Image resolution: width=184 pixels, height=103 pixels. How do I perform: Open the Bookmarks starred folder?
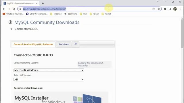pyautogui.click(x=71, y=14)
